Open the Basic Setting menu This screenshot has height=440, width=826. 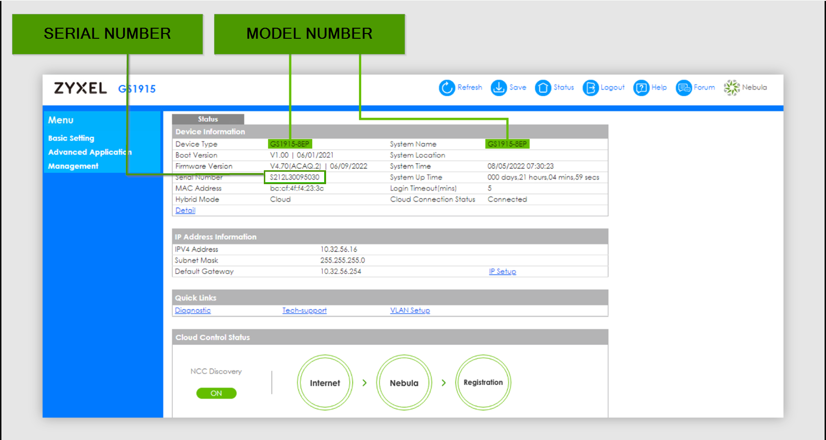tap(71, 138)
